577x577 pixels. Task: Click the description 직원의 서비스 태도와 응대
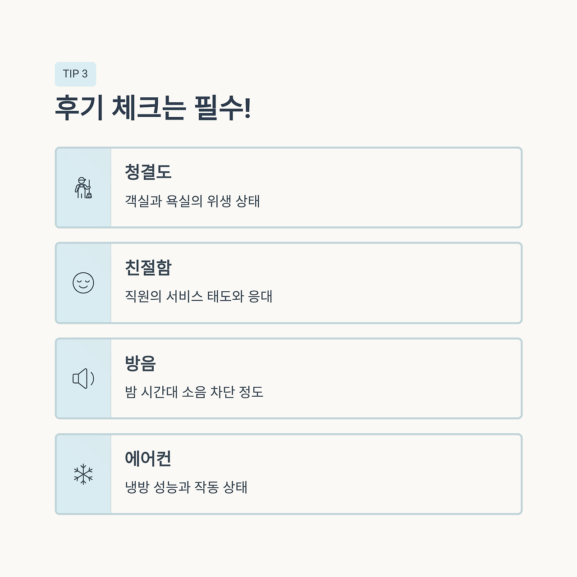(199, 297)
